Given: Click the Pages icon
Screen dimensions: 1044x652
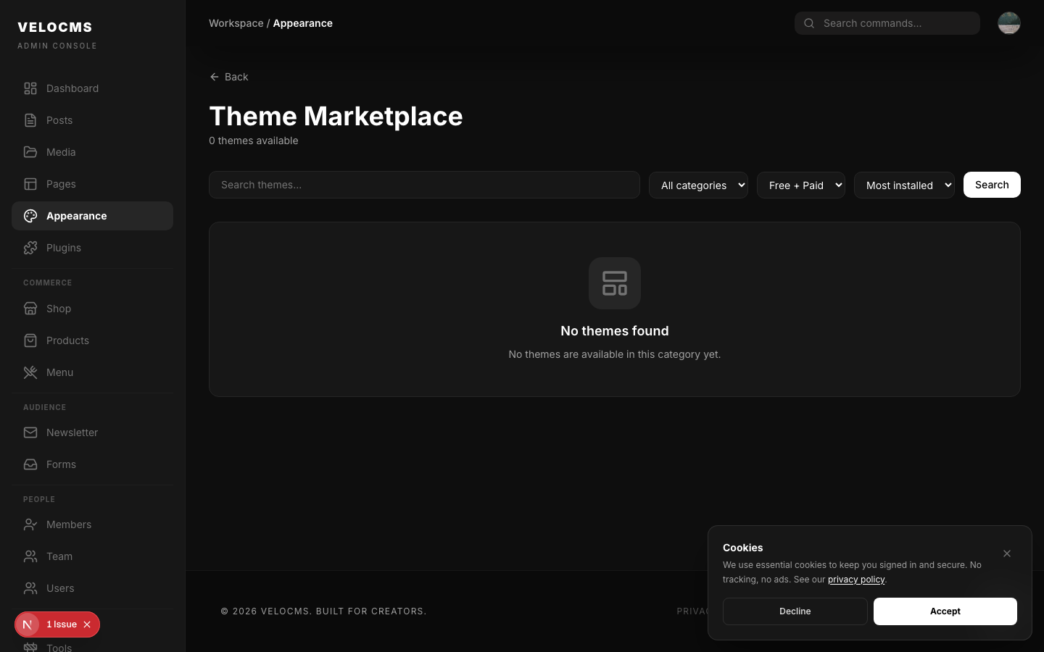Looking at the screenshot, I should (x=30, y=184).
